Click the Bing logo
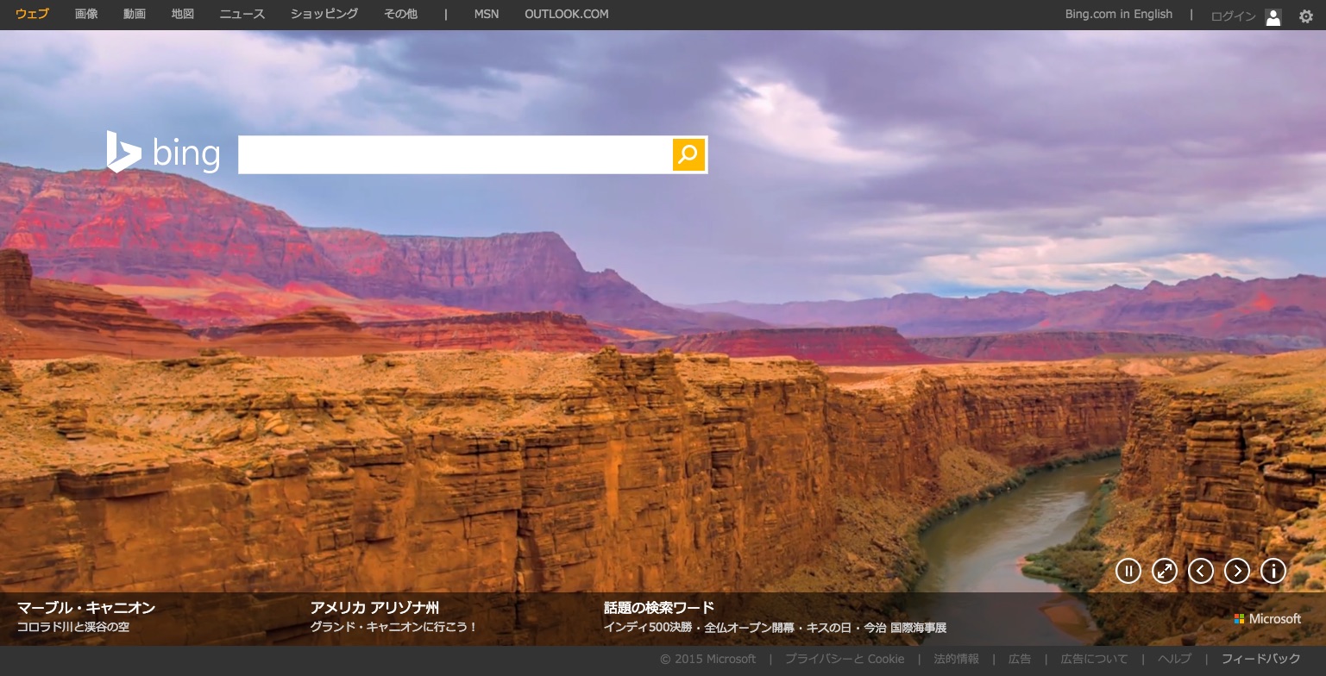 click(x=163, y=153)
